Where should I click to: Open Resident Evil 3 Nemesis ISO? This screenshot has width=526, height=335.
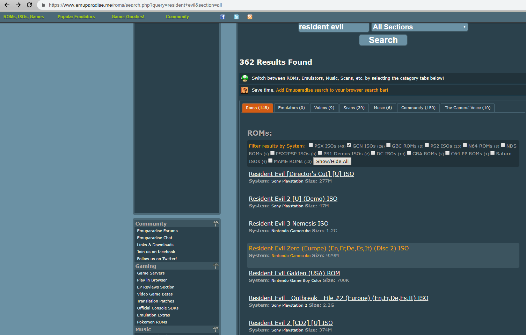288,223
